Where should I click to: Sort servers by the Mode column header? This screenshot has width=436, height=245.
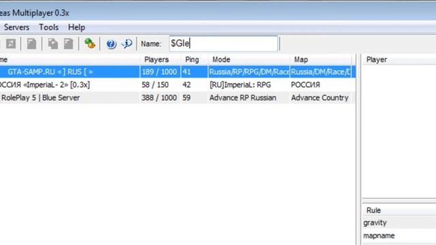point(249,59)
